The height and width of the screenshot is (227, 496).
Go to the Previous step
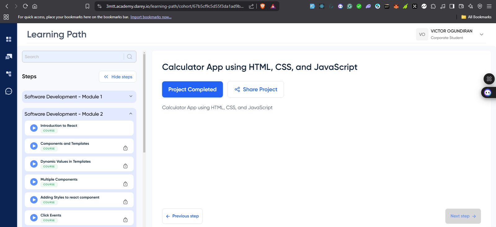[x=182, y=216]
